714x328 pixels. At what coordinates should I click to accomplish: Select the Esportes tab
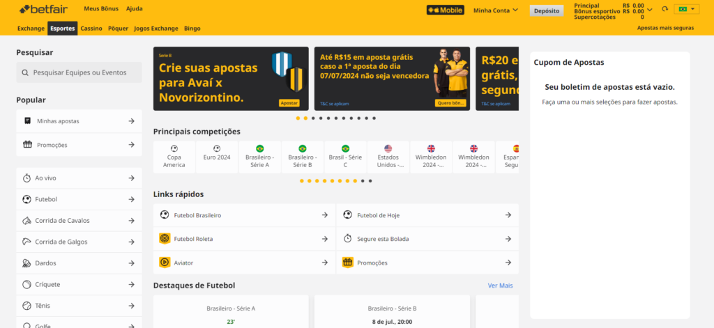pyautogui.click(x=62, y=29)
